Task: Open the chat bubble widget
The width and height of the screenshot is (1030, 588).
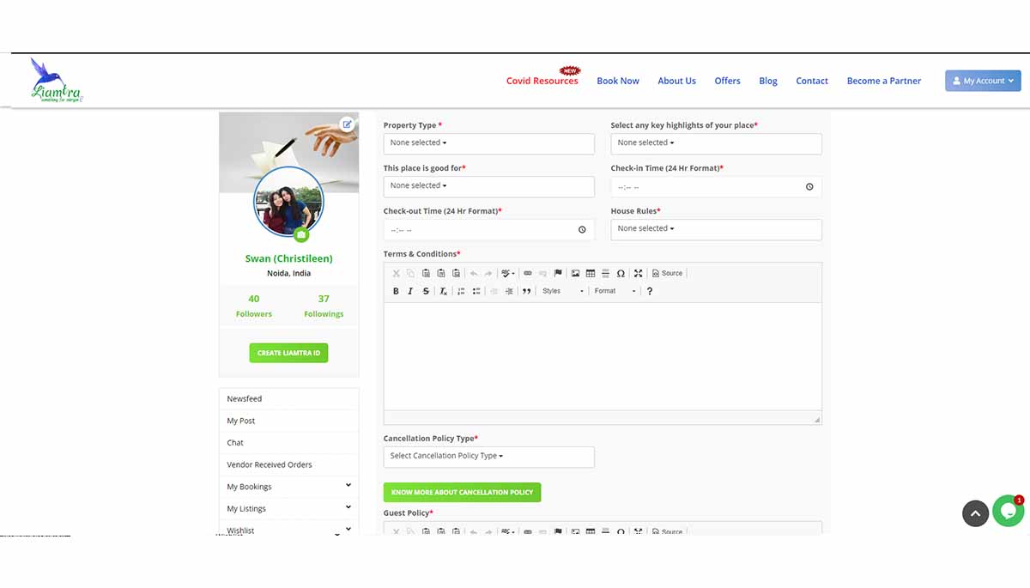Action: click(1009, 512)
